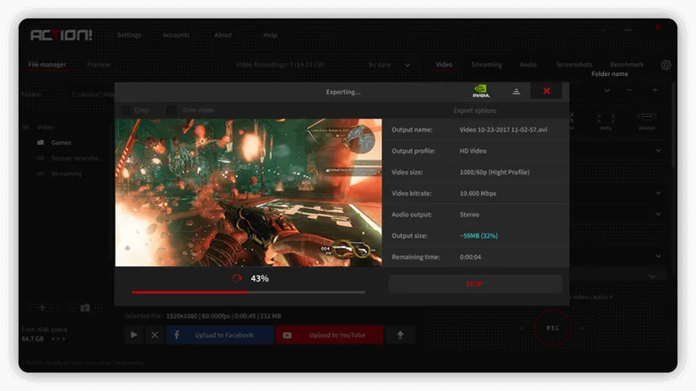
Task: Click Upload to Facebook button
Action: 220,335
